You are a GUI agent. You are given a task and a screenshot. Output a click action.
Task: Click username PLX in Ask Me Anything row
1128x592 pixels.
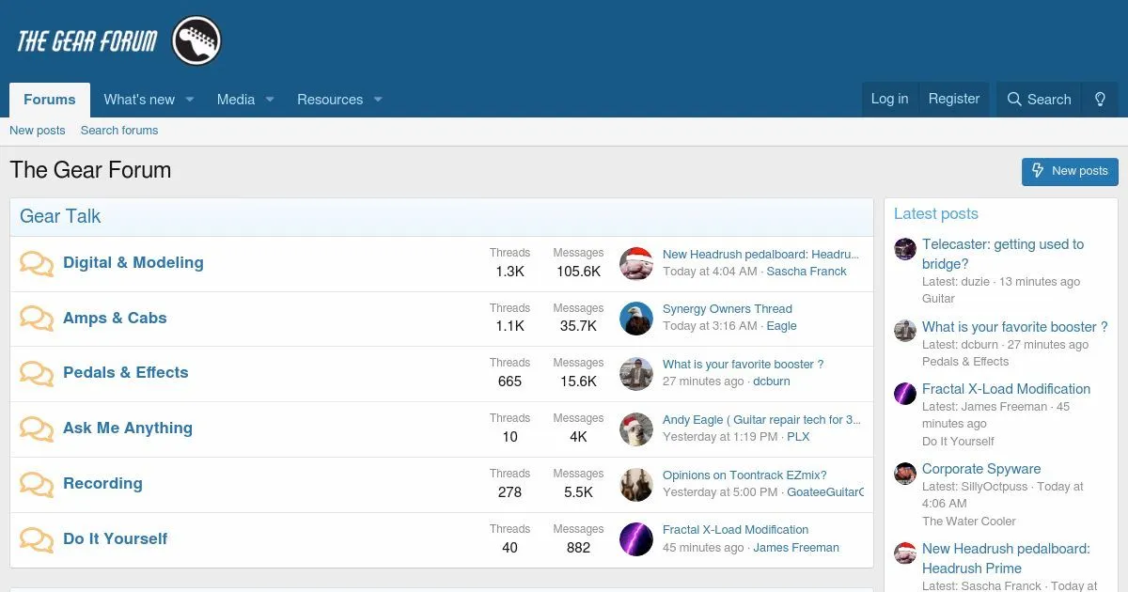798,437
